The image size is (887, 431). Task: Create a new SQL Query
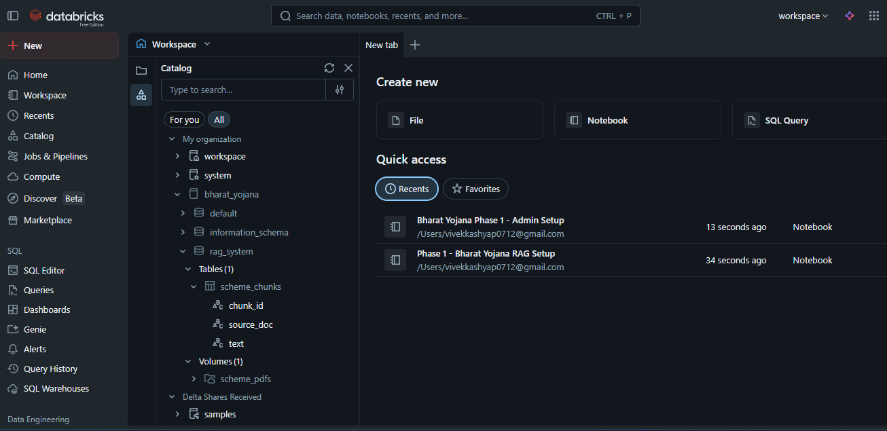tap(810, 120)
